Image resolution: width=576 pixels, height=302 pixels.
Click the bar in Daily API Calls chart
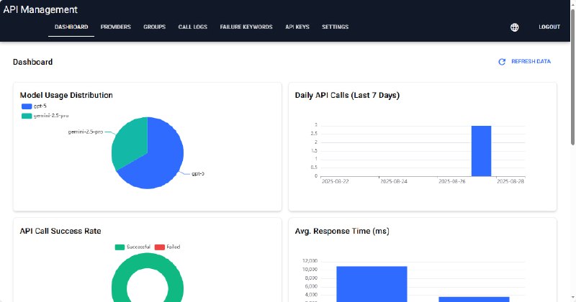click(481, 151)
